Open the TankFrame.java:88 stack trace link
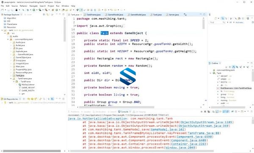The height and width of the screenshot is (153, 254). (x=203, y=133)
